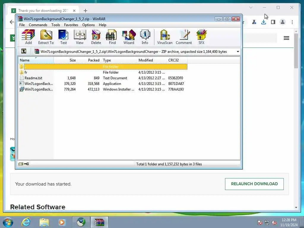Open the browser profile avatar icon
304x228 pixels.
283,22
